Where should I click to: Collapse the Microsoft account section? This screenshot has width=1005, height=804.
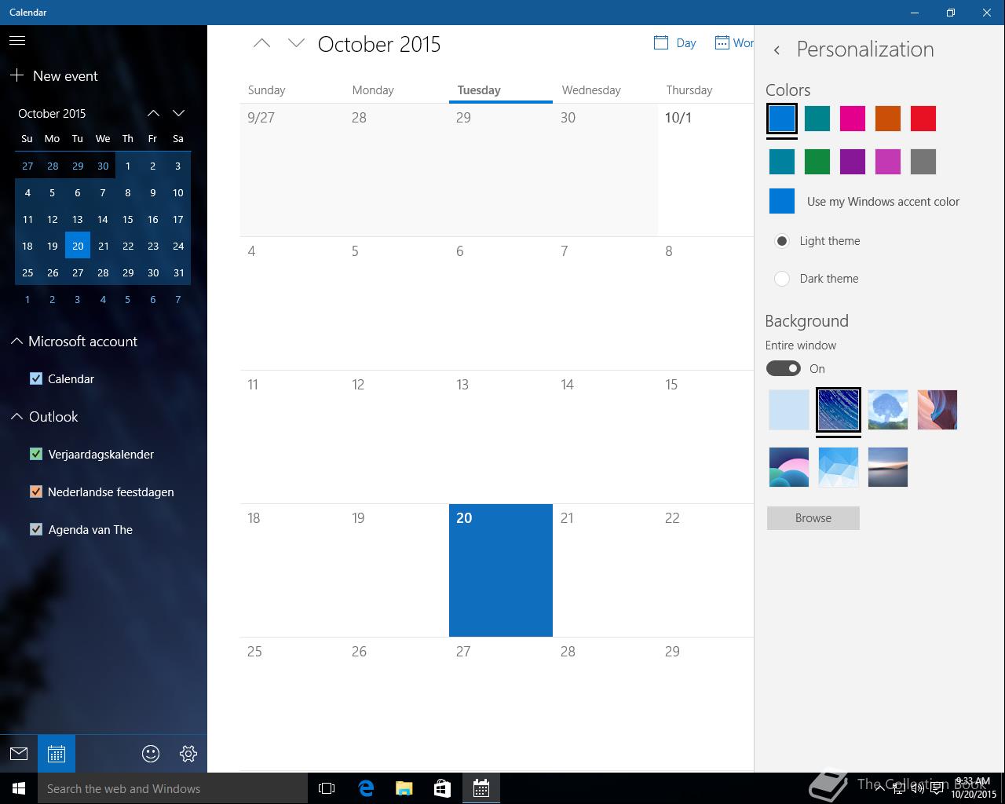tap(16, 342)
